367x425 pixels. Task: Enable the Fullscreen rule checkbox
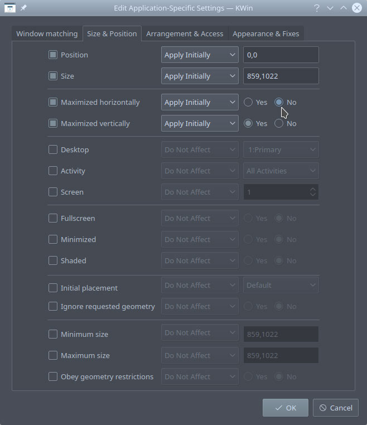(x=53, y=218)
